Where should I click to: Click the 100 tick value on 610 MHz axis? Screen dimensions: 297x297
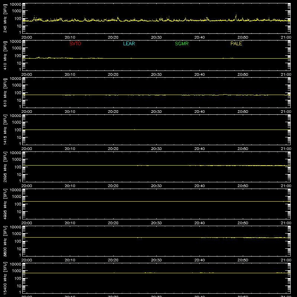(18, 93)
